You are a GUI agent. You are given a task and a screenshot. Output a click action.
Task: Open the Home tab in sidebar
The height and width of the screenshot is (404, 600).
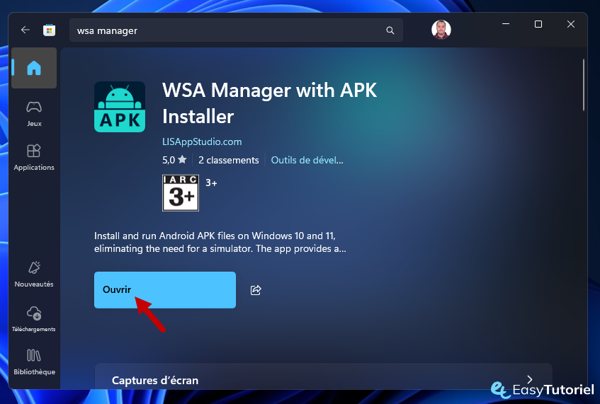[x=34, y=68]
